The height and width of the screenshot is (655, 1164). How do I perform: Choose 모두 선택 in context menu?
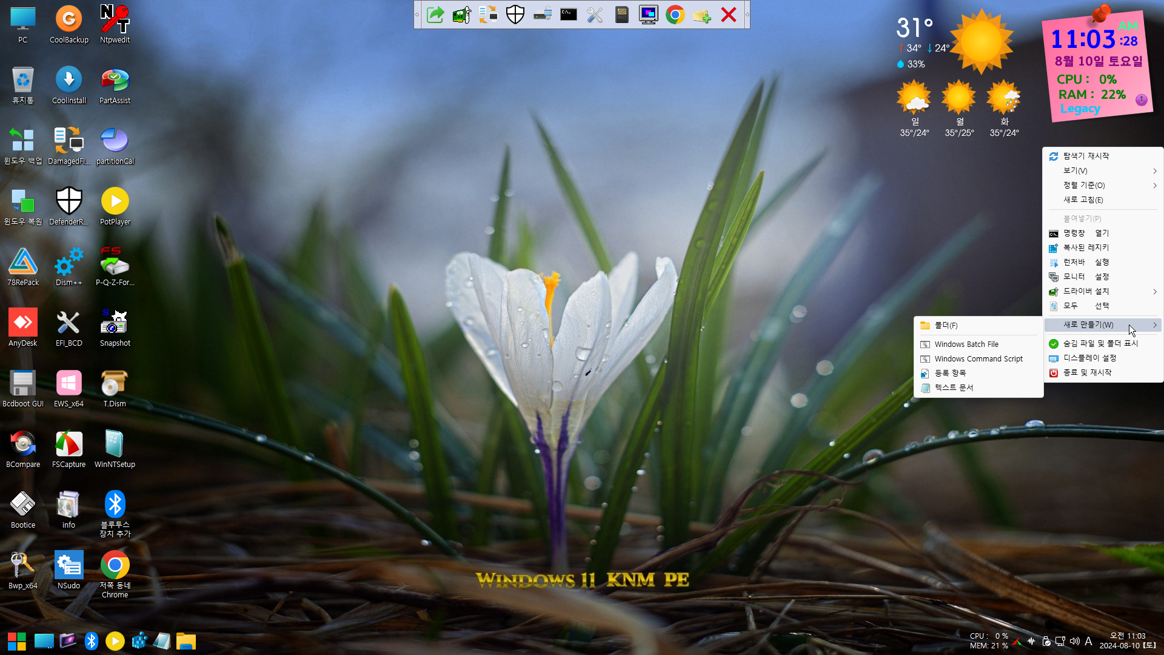point(1103,306)
